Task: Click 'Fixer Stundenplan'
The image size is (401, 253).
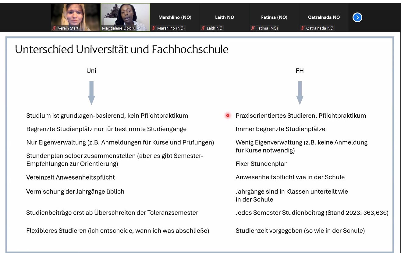Action: click(261, 164)
